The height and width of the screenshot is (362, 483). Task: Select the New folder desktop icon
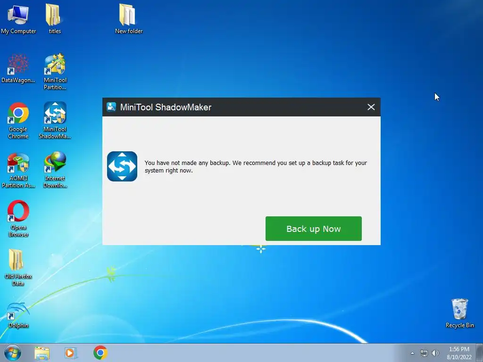128,19
